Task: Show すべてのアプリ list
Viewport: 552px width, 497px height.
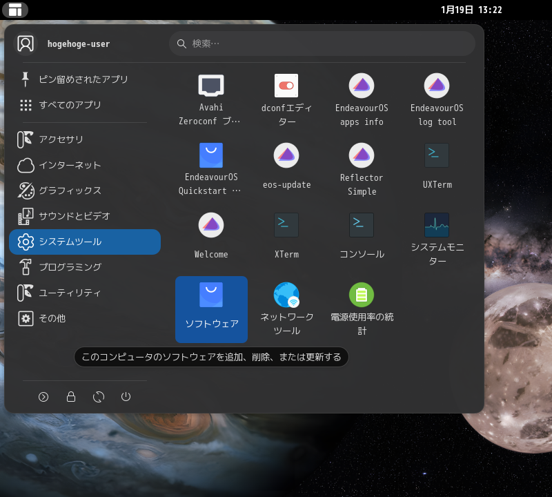Action: pos(69,105)
